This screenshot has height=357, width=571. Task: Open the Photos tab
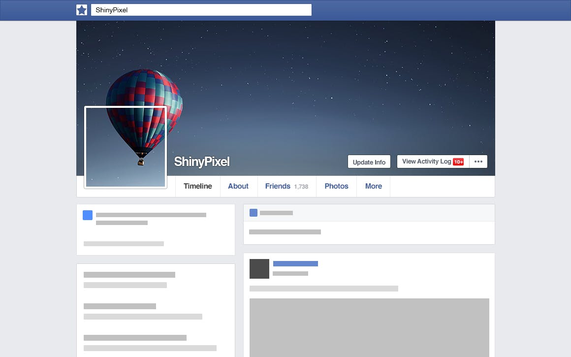coord(337,186)
